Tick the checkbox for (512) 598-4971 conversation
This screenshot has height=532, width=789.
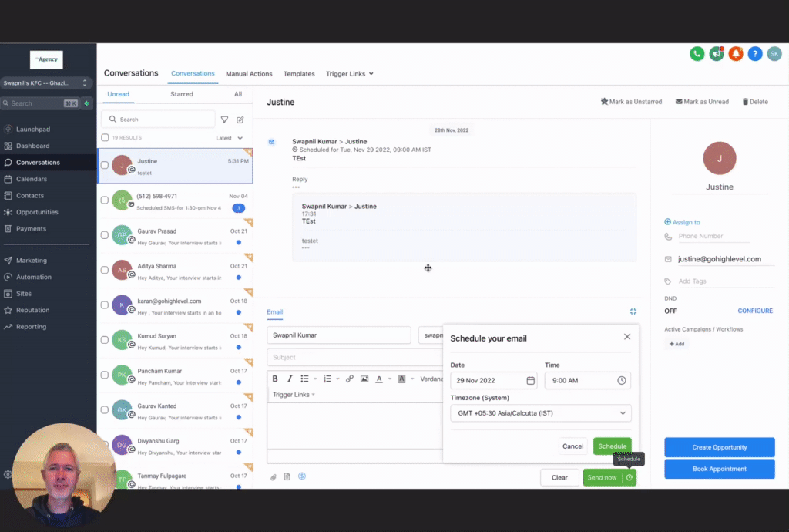105,200
